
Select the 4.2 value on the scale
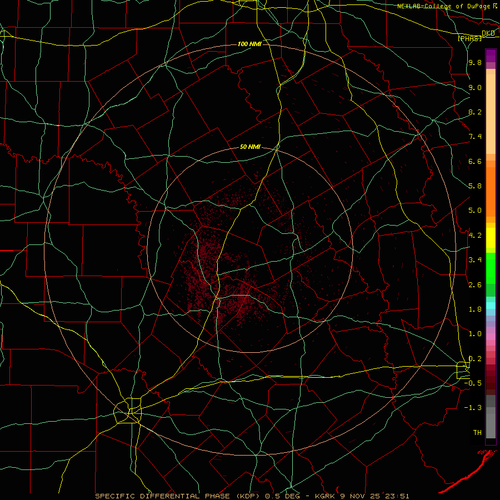pyautogui.click(x=475, y=236)
